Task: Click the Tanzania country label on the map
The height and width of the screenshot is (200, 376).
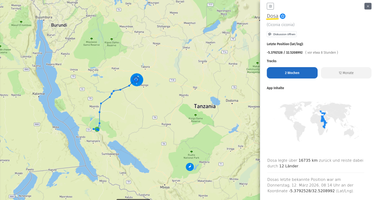Action: pos(205,106)
